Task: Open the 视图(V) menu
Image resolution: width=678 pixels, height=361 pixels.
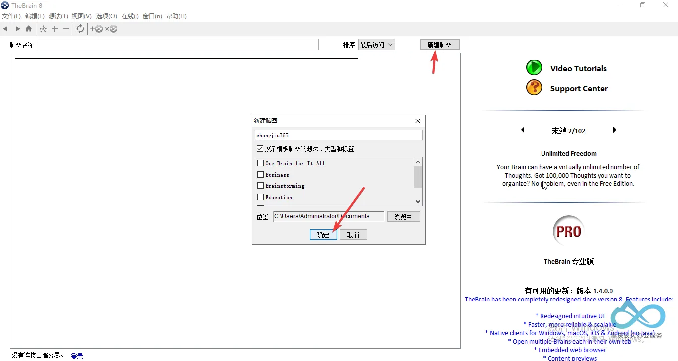Action: coord(81,16)
